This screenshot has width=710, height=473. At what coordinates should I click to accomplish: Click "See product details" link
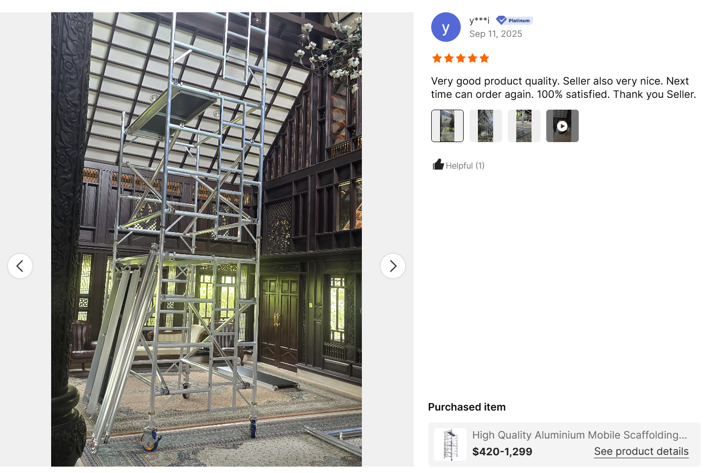641,451
